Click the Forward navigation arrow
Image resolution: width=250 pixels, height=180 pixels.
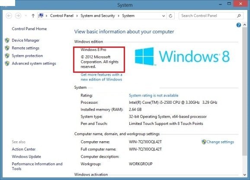[18, 16]
